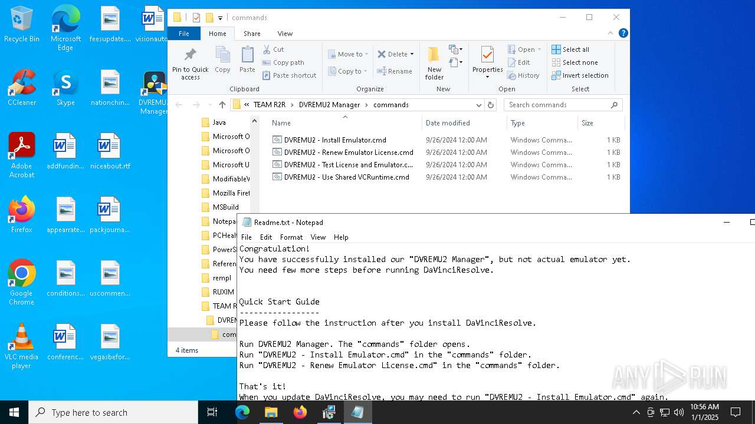Sort by the Type column header
Image resolution: width=755 pixels, height=424 pixels.
(x=542, y=123)
